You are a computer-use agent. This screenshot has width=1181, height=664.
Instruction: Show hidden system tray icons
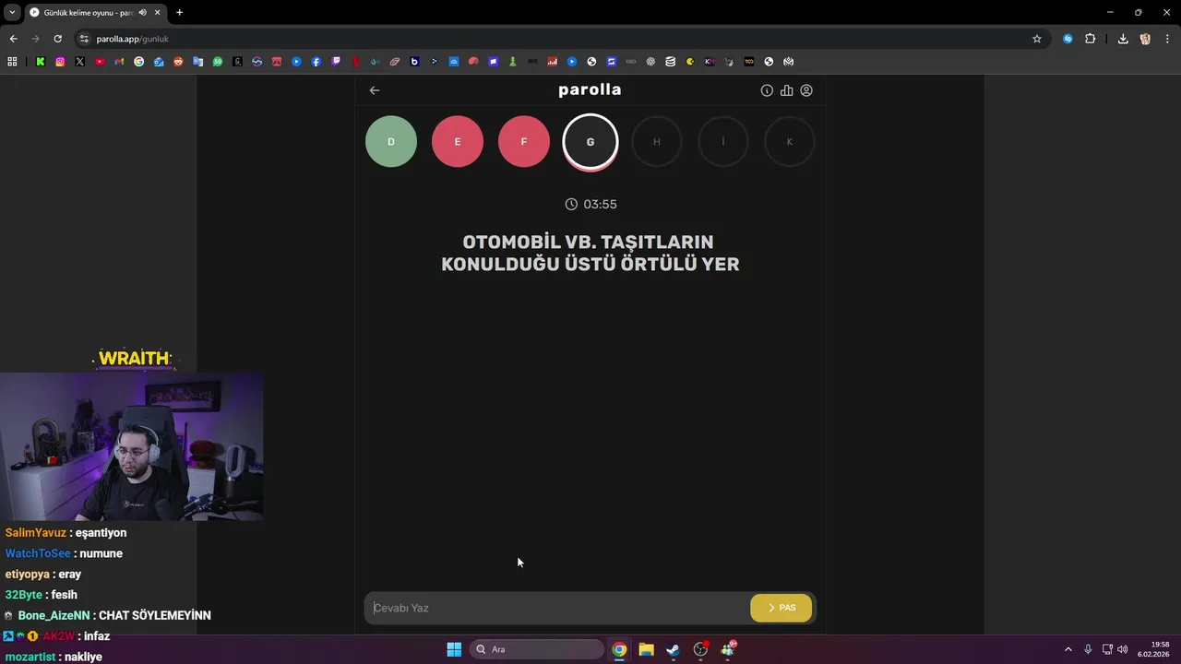(1068, 649)
